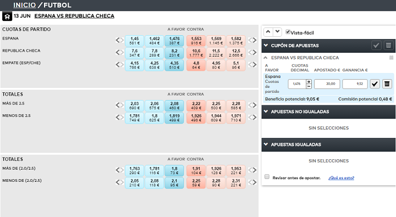
Task: Show higher lay odds for Espana row
Action: coord(255,40)
